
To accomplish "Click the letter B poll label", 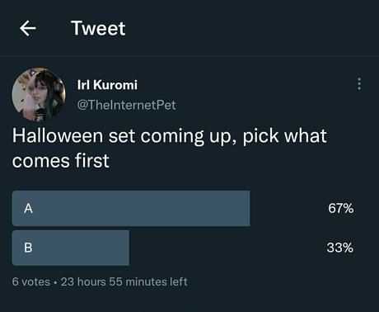I will tap(28, 248).
